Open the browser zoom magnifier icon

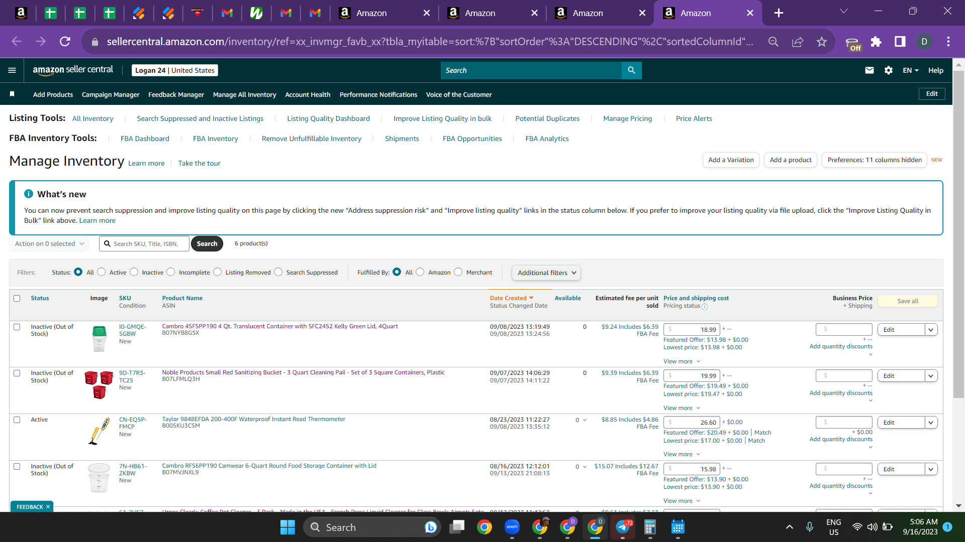tap(774, 42)
